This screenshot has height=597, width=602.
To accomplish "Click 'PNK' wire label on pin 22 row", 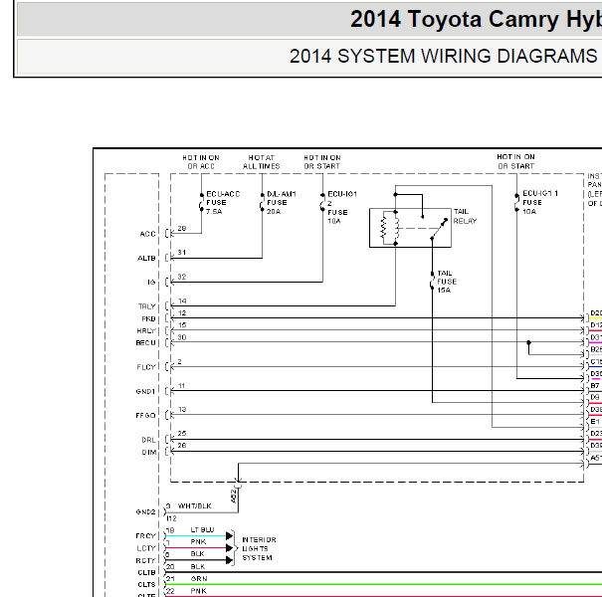I will 198,591.
